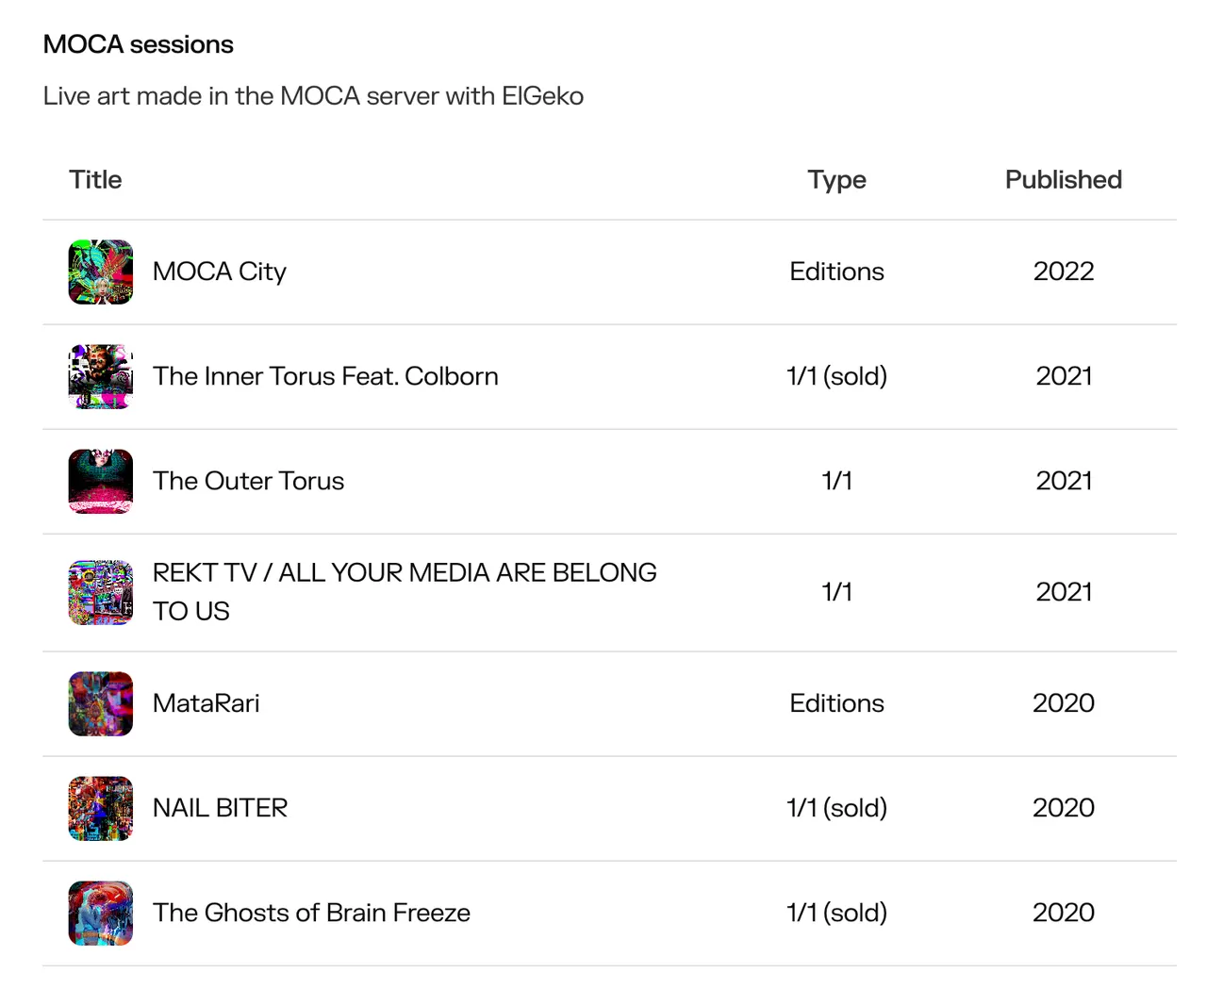
Task: Select The Outer Torus title text
Action: 249,481
